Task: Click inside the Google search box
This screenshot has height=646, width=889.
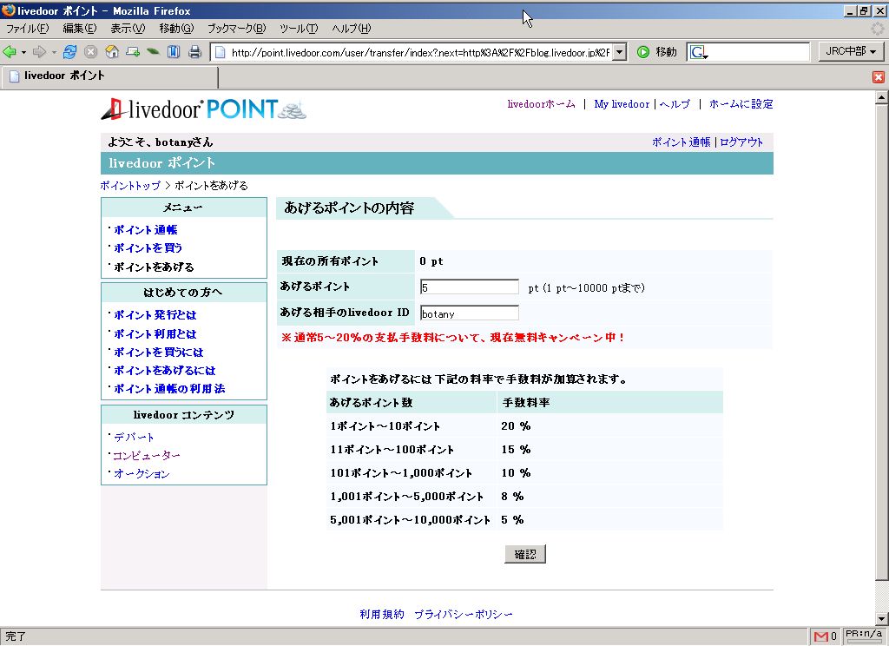Action: tap(759, 53)
